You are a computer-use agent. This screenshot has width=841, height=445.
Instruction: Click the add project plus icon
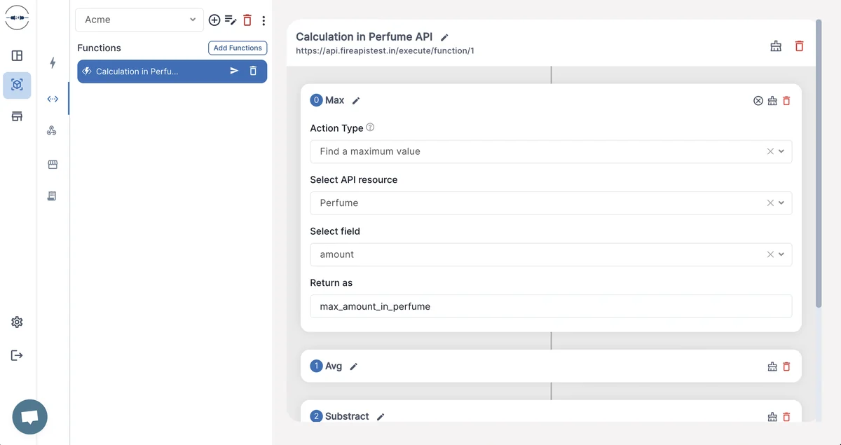(x=214, y=20)
